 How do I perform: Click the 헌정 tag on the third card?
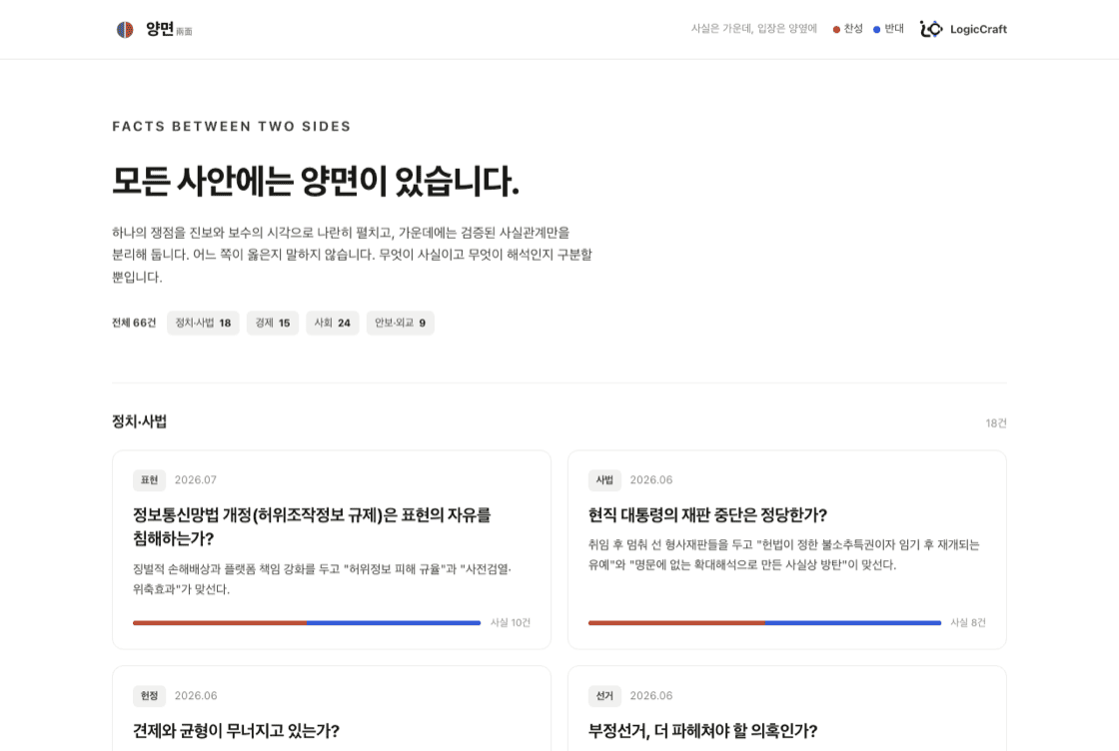(149, 695)
